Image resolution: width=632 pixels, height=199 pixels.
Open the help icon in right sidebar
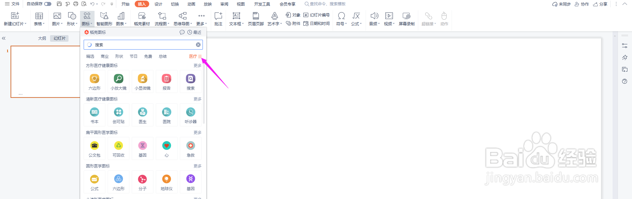pyautogui.click(x=624, y=81)
